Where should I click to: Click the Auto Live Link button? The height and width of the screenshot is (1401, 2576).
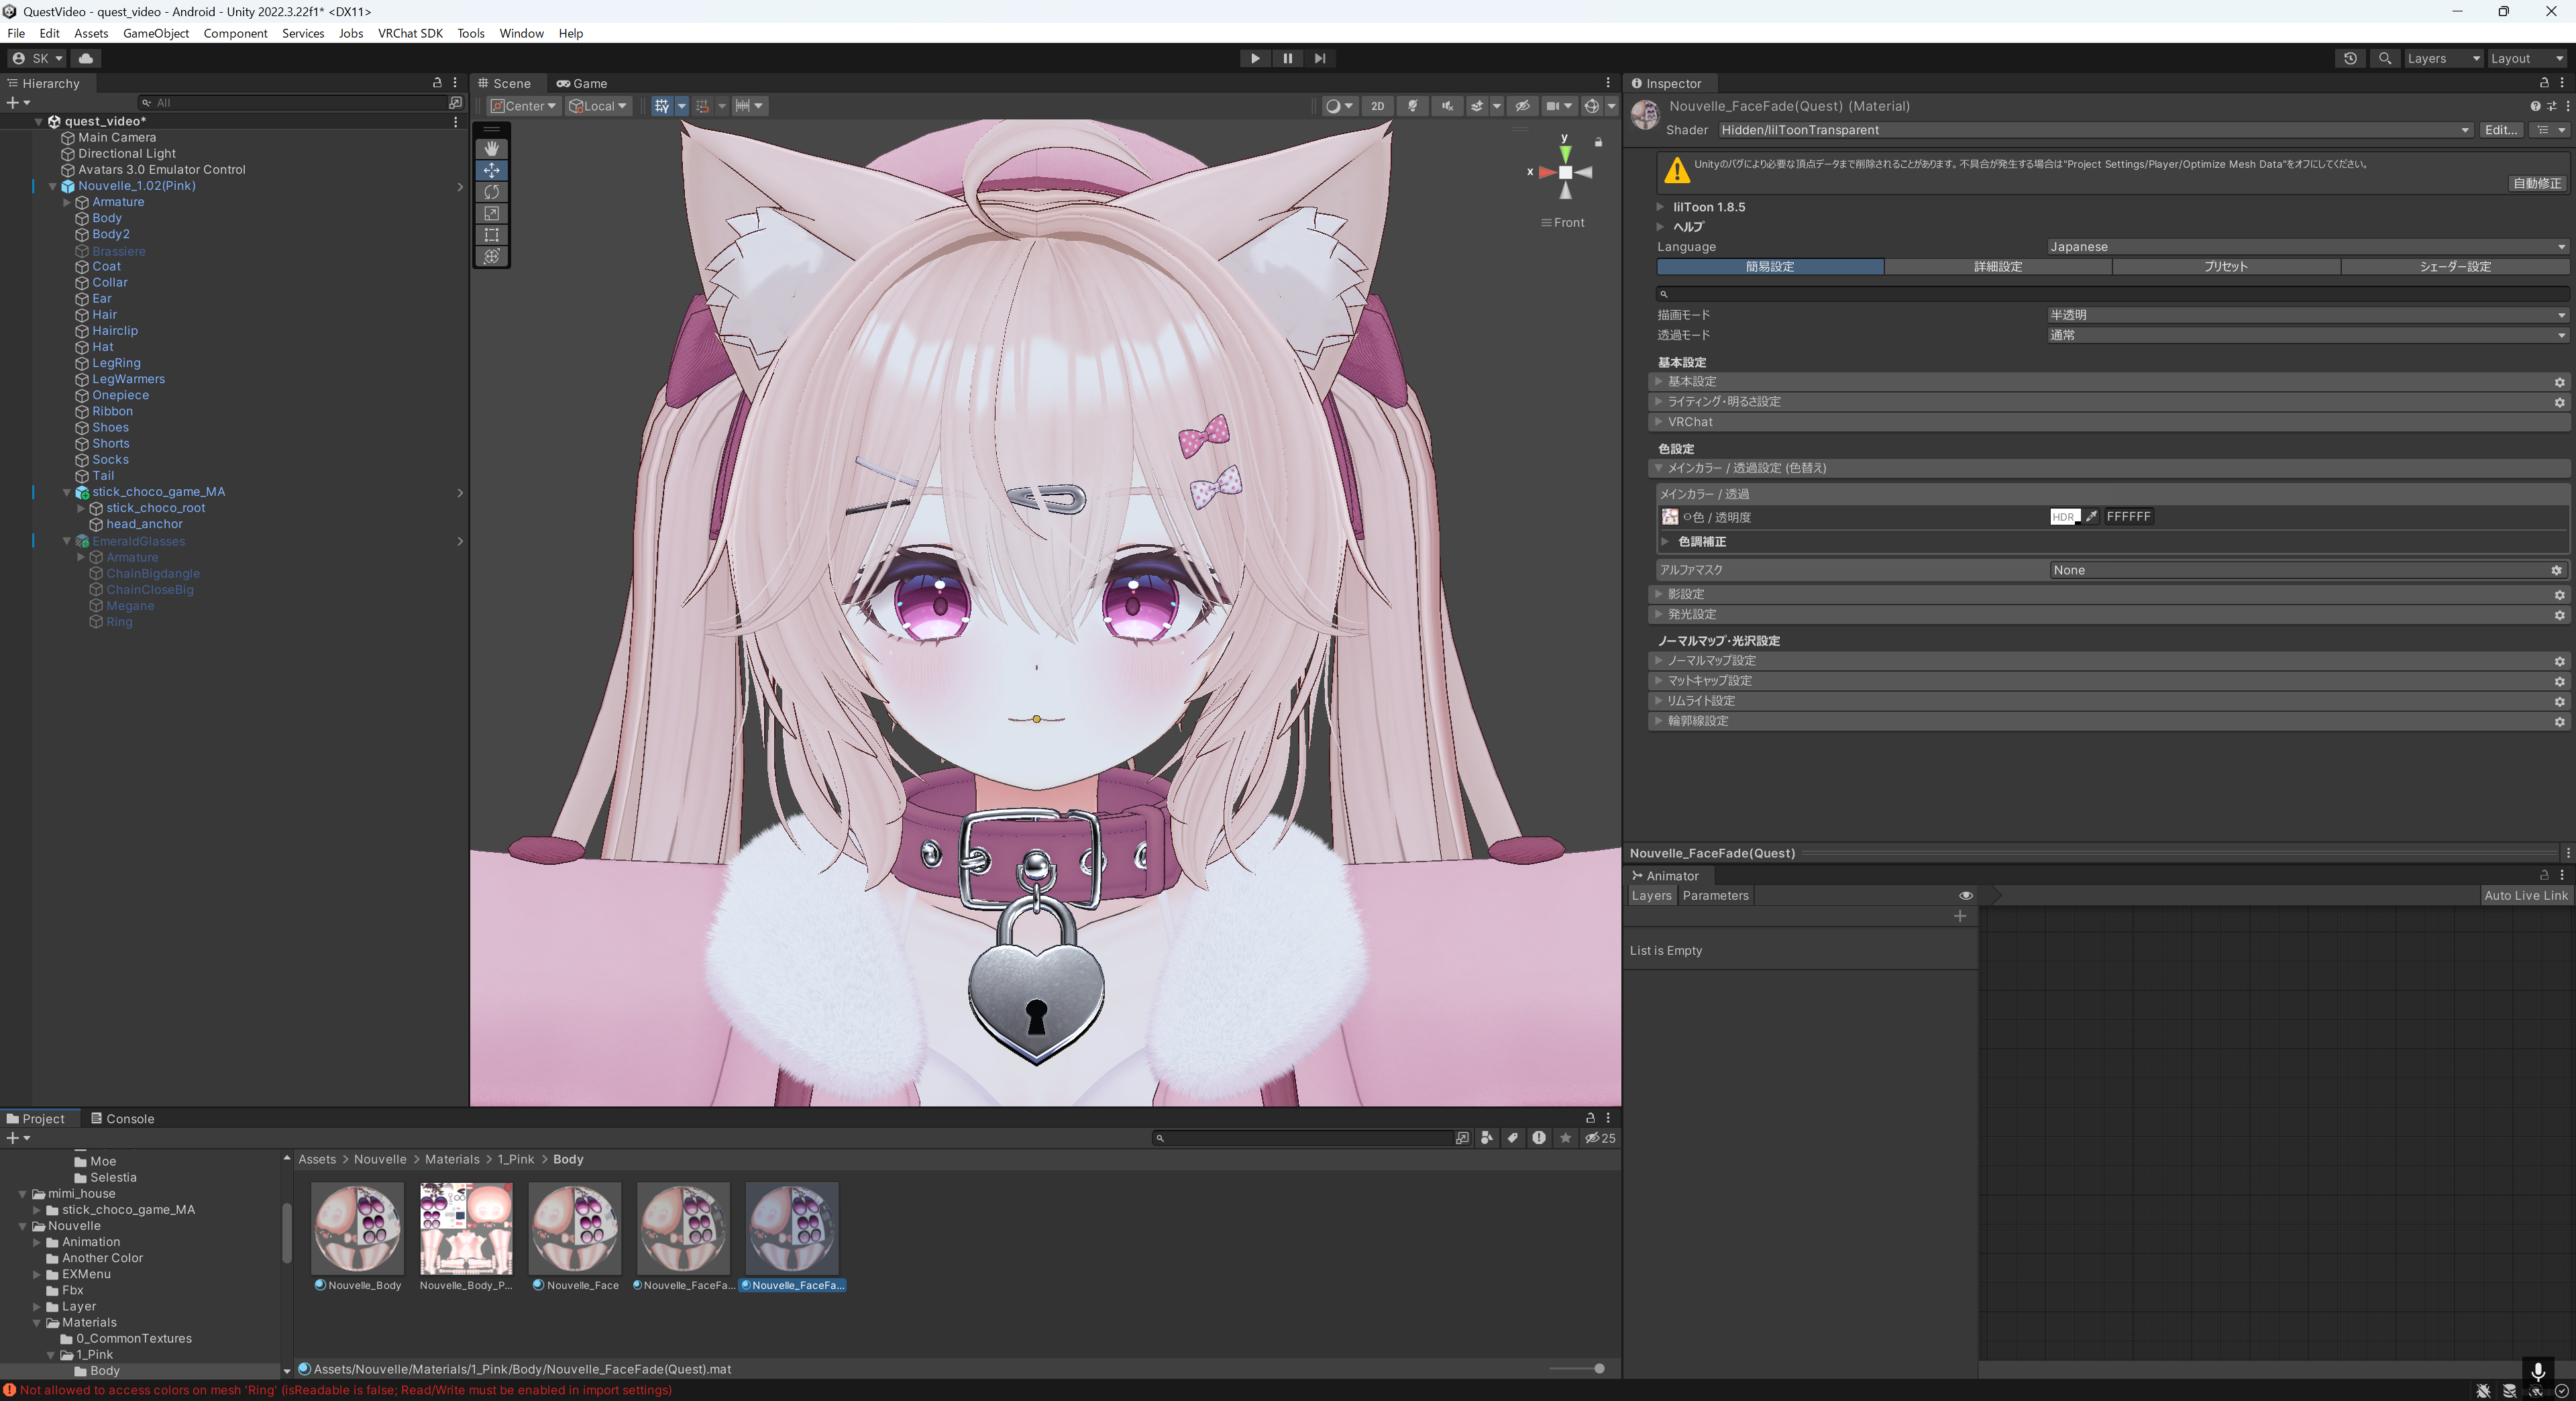[x=2525, y=895]
